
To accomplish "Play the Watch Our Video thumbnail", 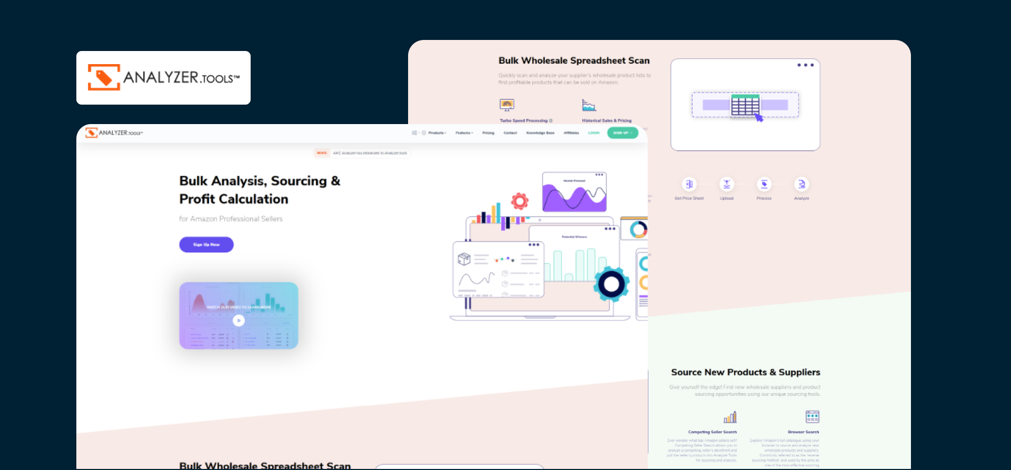I will (x=239, y=316).
